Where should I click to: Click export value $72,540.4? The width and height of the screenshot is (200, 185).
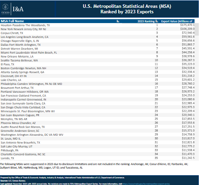coord(188,33)
